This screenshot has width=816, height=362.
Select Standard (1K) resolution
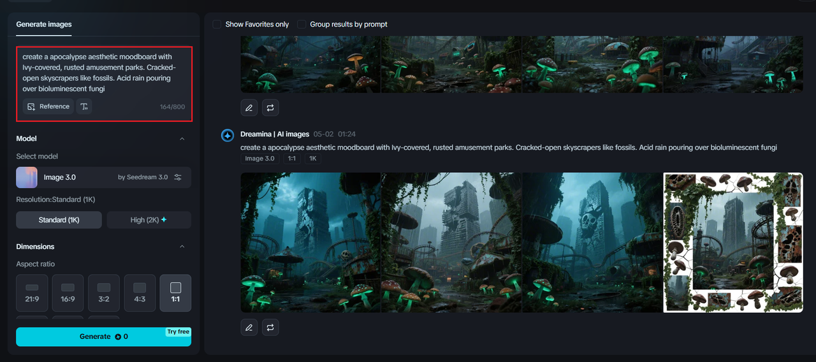(x=59, y=220)
